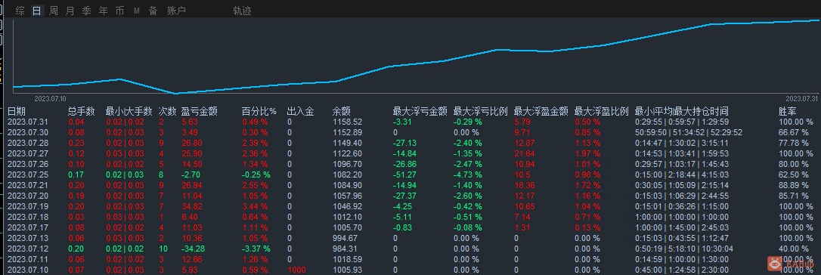Click the 21.64 floating profit value
821x275 pixels.
point(525,153)
